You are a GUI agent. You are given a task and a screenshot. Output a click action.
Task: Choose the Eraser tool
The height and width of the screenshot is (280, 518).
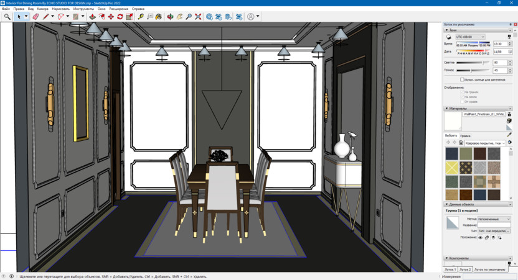[x=35, y=17]
